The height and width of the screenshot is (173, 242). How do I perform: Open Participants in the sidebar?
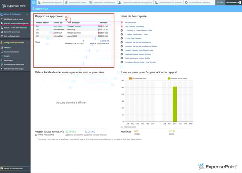tap(8, 60)
